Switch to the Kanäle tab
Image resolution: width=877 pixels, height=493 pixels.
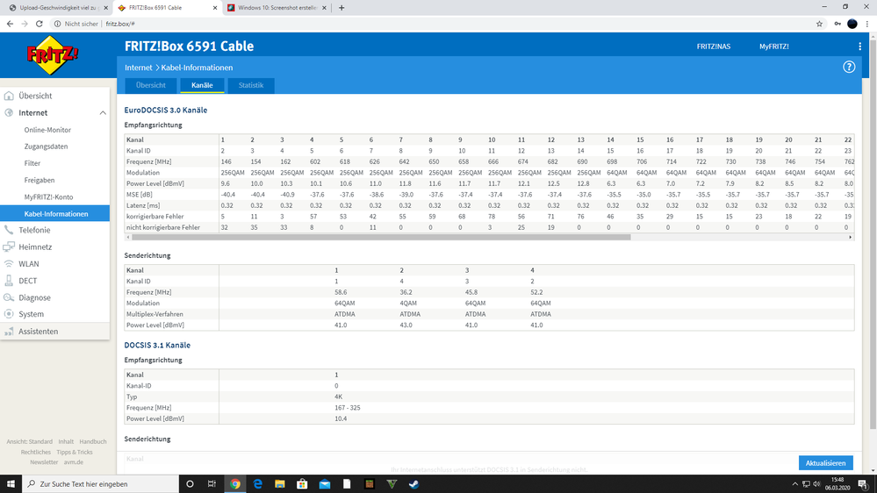[x=202, y=85]
